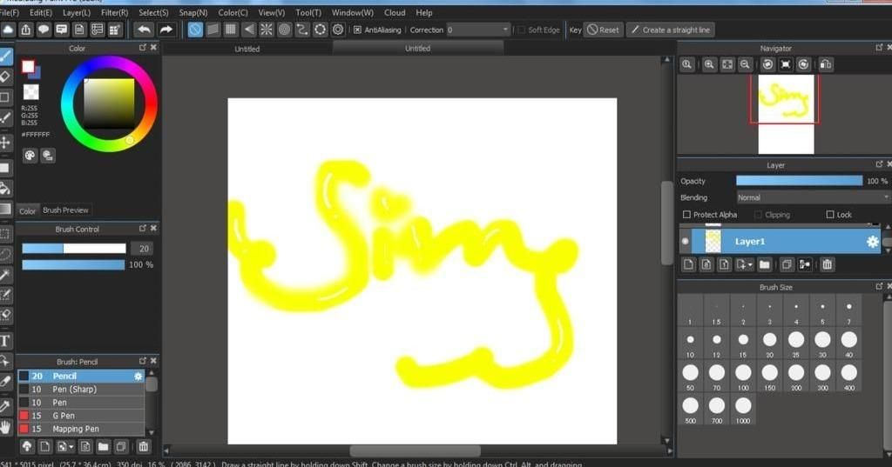892x467 pixels.
Task: Select the circle snap icon
Action: [x=285, y=30]
